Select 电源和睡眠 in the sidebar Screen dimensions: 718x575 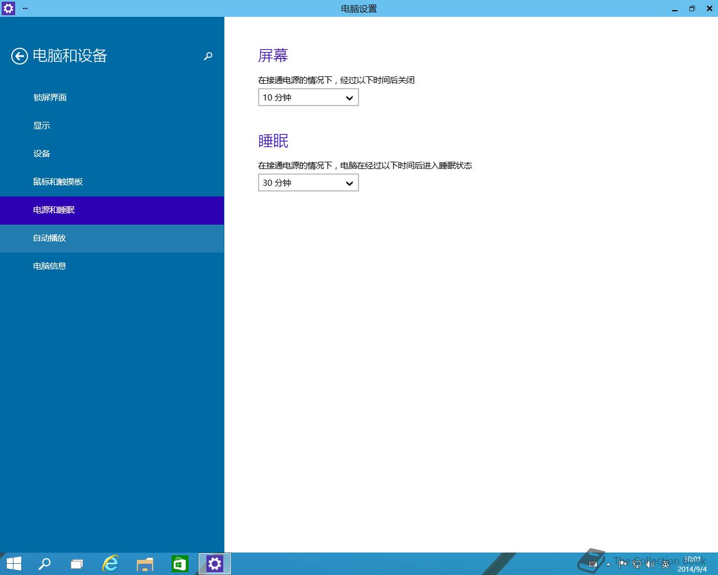(x=112, y=210)
